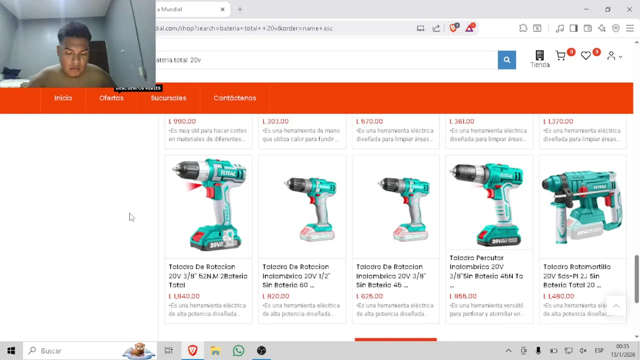
Task: Click the Brave VPN shield icon
Action: [616, 28]
